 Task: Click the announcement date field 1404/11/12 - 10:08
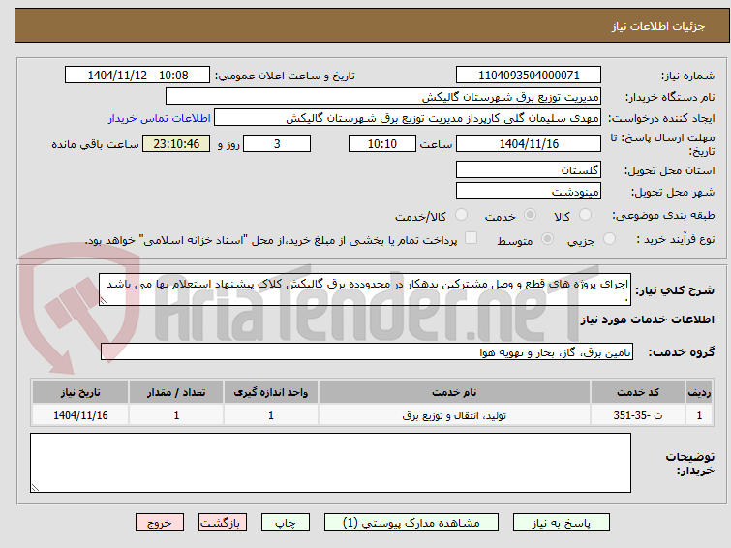pos(137,76)
